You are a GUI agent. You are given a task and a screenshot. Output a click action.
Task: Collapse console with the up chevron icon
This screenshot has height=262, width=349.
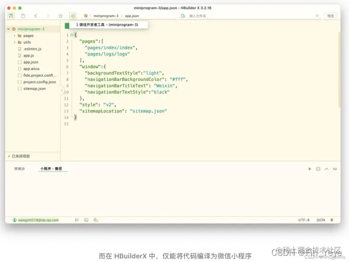[x=326, y=169]
